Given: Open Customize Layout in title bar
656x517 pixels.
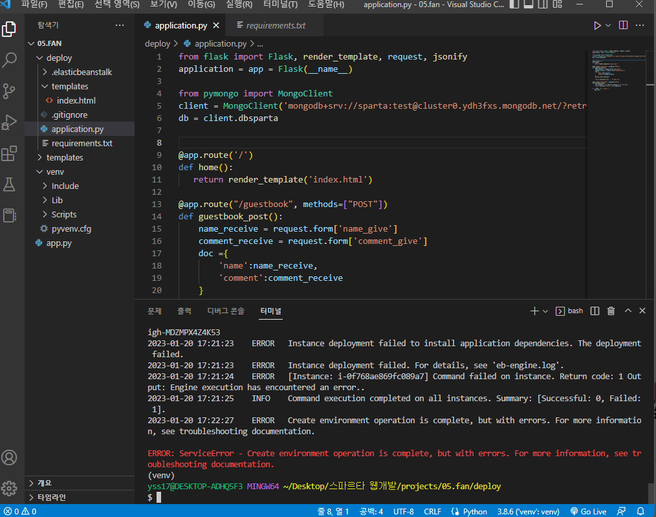Looking at the screenshot, I should point(557,5).
